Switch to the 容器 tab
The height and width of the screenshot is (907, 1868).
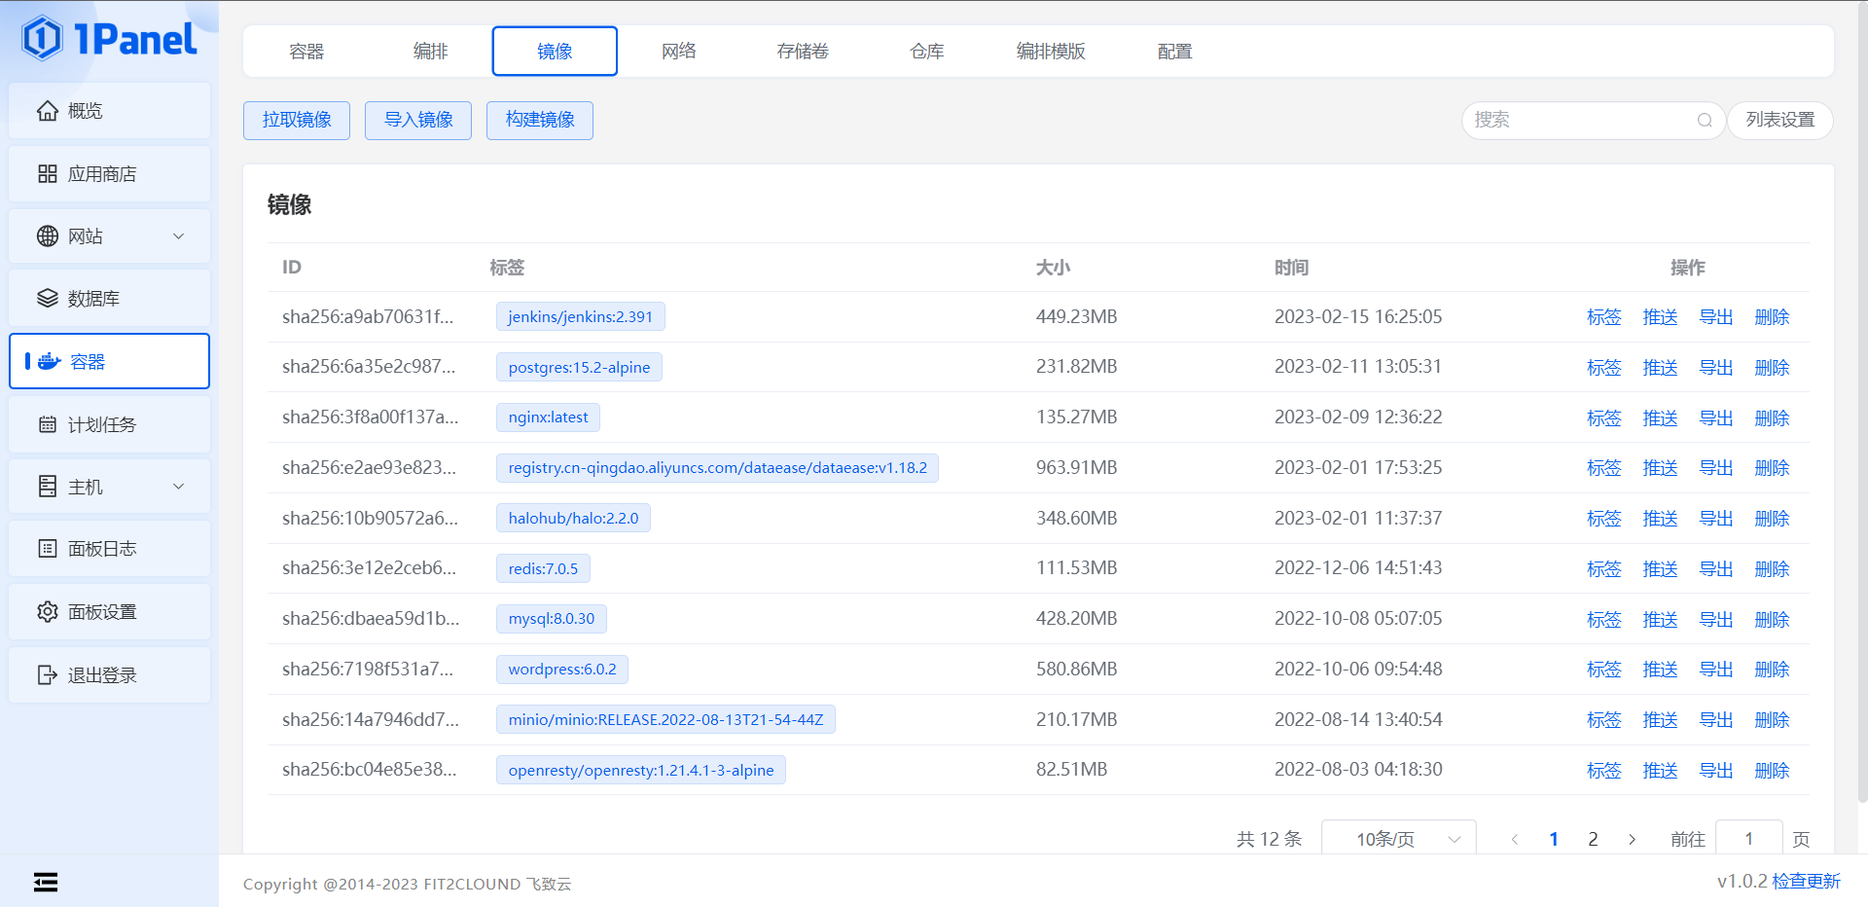[306, 52]
